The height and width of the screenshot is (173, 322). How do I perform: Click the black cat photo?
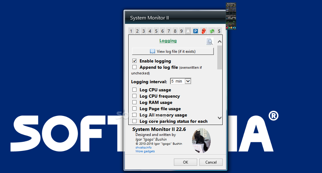coord(201,141)
